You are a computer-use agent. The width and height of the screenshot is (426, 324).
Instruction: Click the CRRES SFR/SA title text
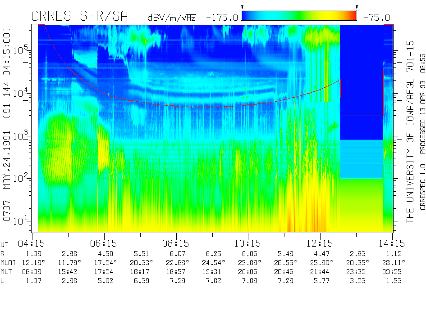(x=79, y=16)
